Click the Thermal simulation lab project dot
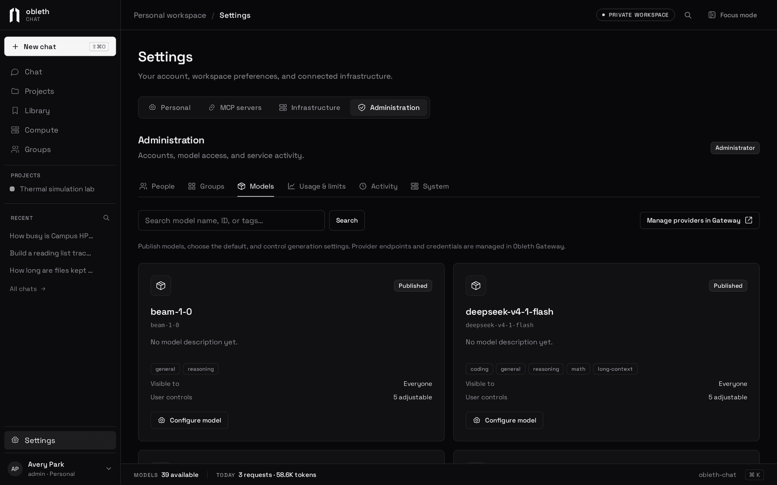This screenshot has width=777, height=485. click(x=12, y=189)
